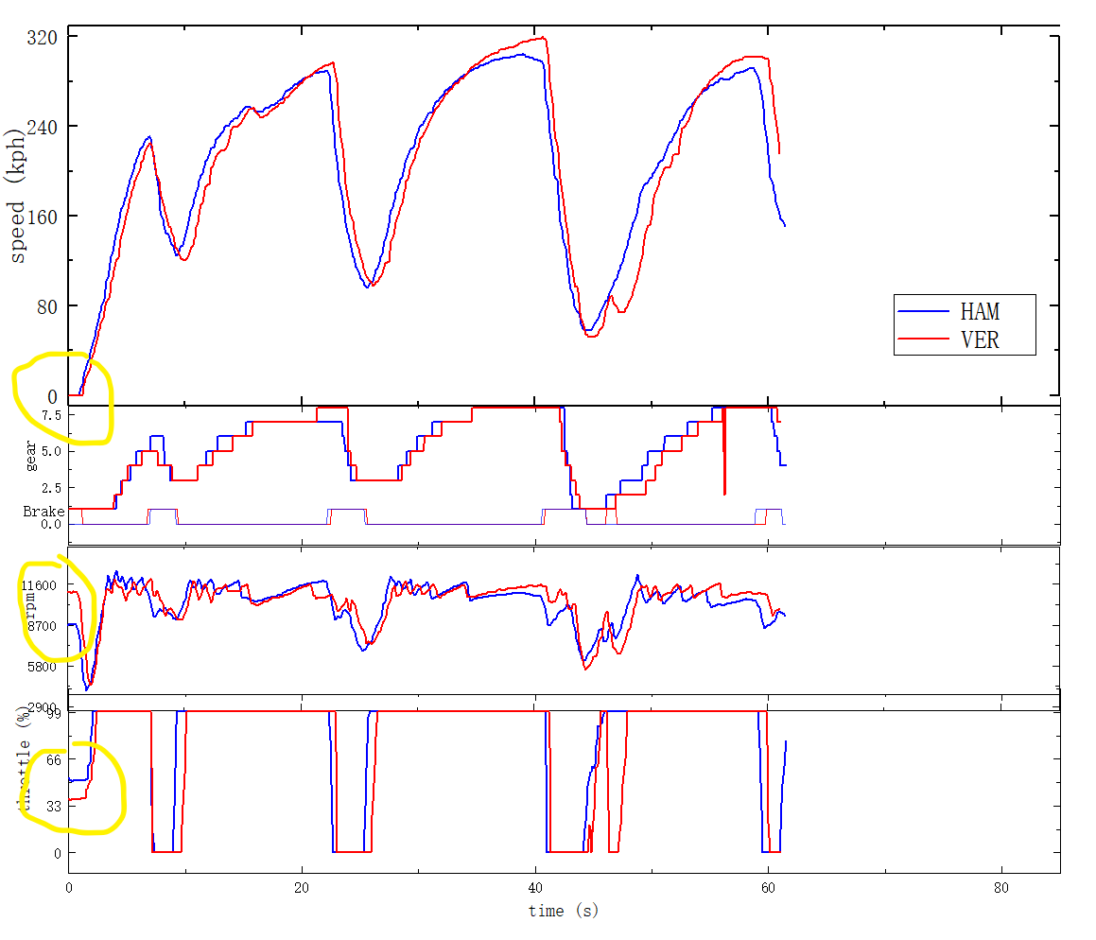Click the 11600 tick on the rpm axis
The image size is (1096, 940).
40,585
